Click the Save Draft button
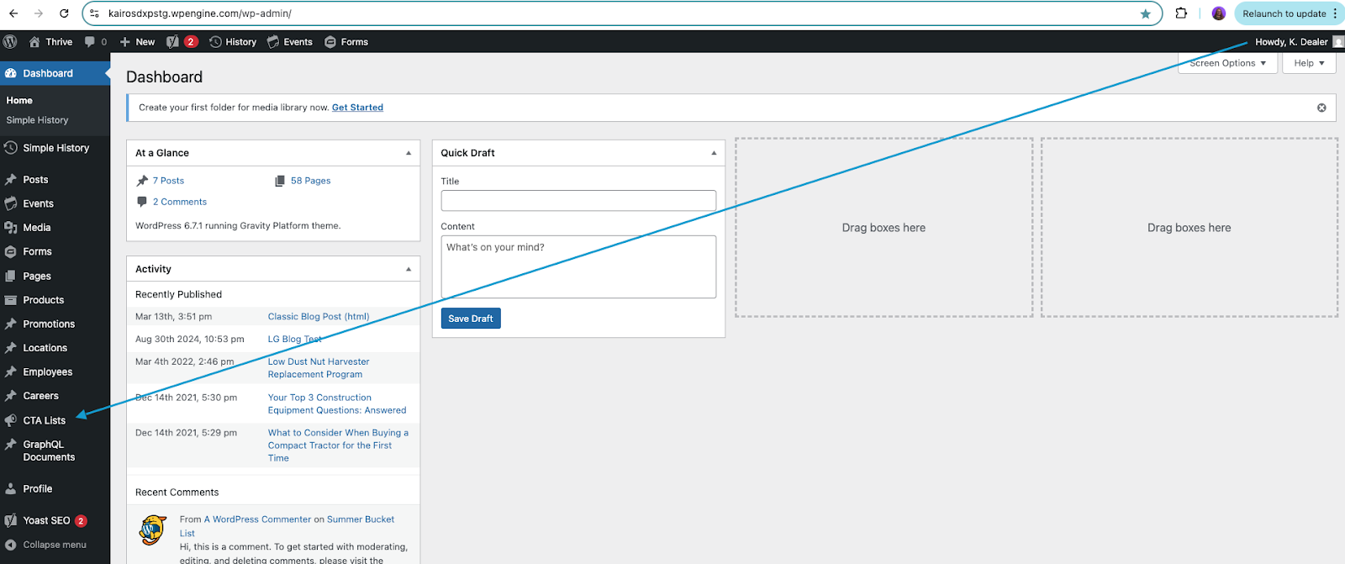 click(x=471, y=319)
